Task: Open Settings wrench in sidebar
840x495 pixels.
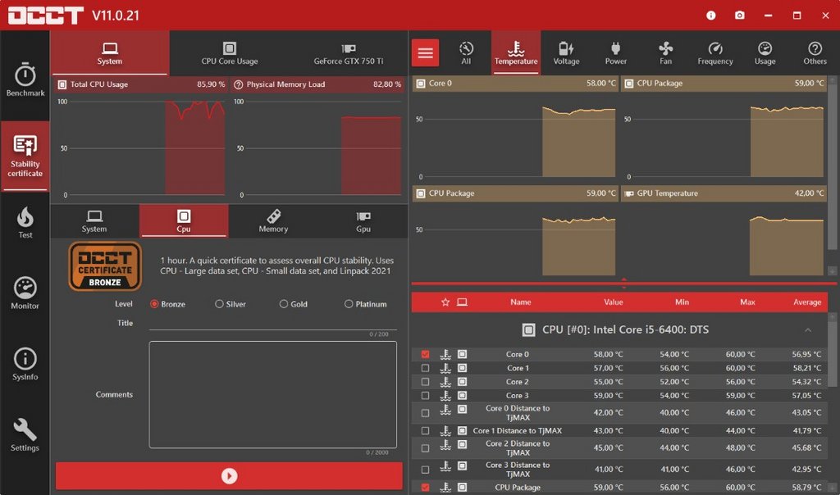Action: (25, 435)
